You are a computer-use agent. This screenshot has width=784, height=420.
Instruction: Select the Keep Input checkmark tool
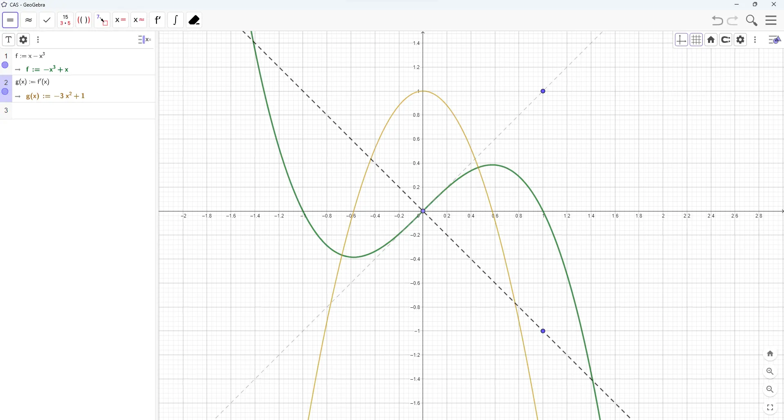[47, 20]
